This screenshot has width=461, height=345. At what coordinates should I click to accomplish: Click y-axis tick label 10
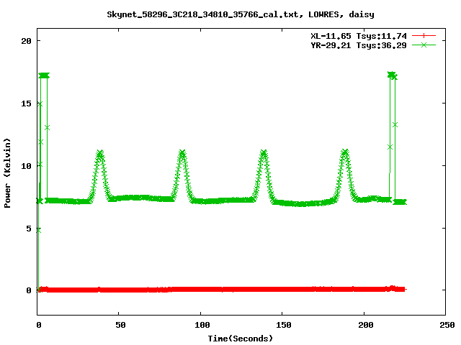[26, 166]
